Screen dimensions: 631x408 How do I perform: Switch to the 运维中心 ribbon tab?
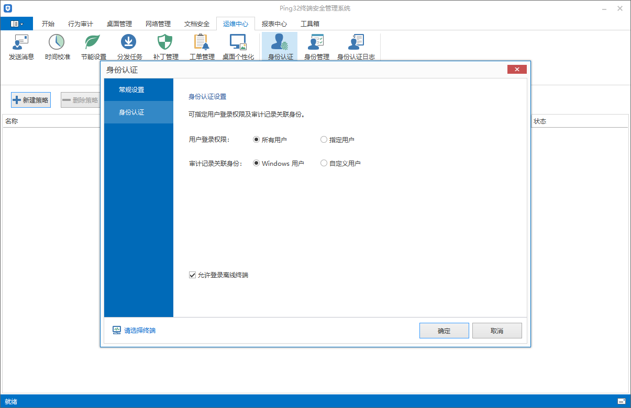pos(236,24)
